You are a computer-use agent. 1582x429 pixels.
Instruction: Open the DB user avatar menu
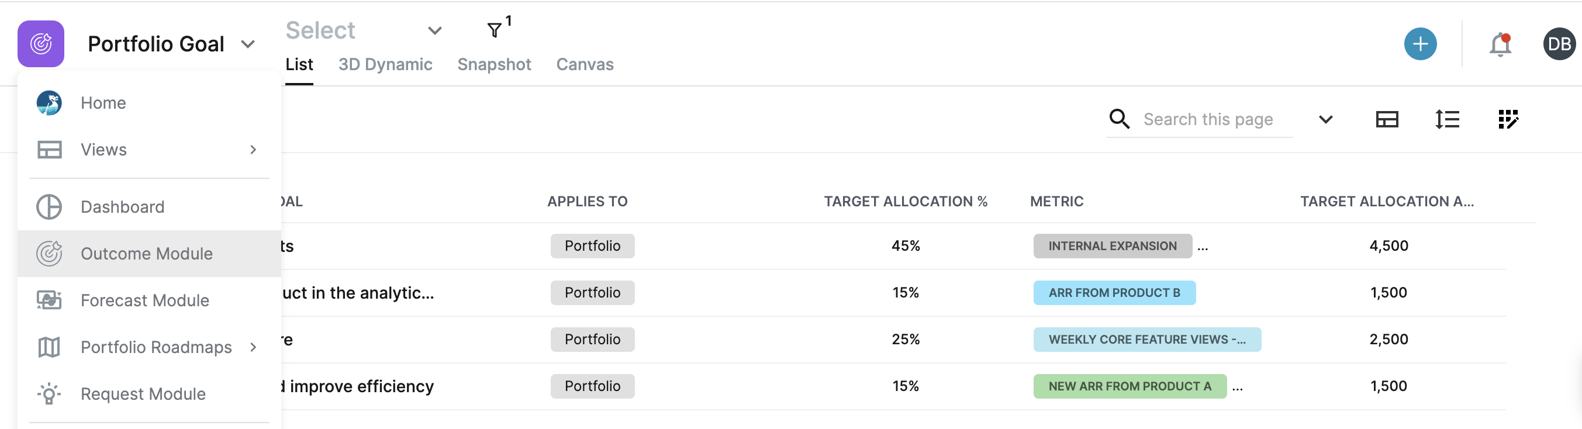tap(1559, 44)
